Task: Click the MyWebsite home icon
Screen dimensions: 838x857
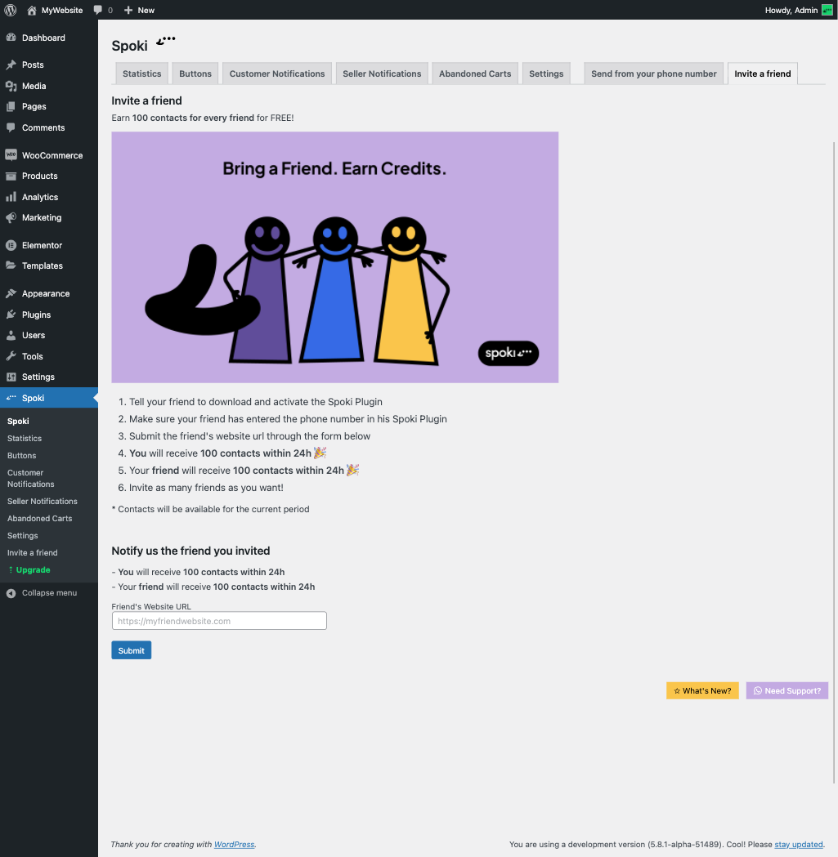Action: pos(32,10)
